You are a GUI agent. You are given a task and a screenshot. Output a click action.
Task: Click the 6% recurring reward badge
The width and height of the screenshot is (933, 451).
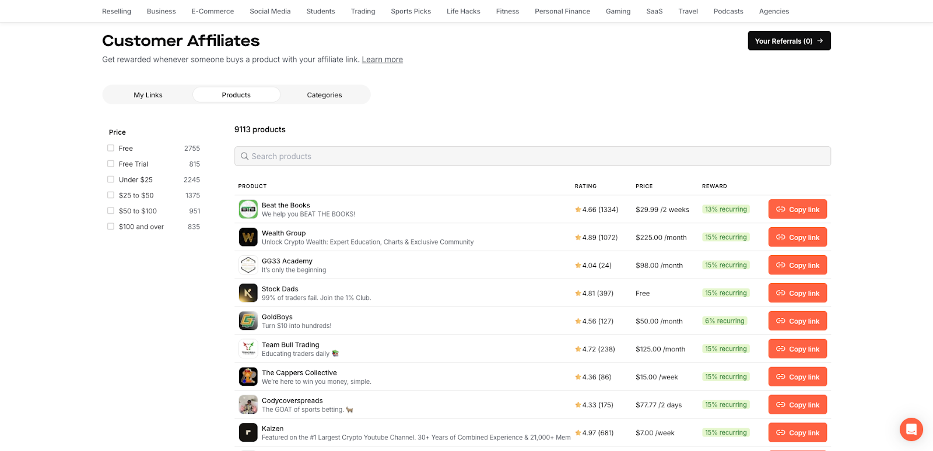click(x=725, y=321)
